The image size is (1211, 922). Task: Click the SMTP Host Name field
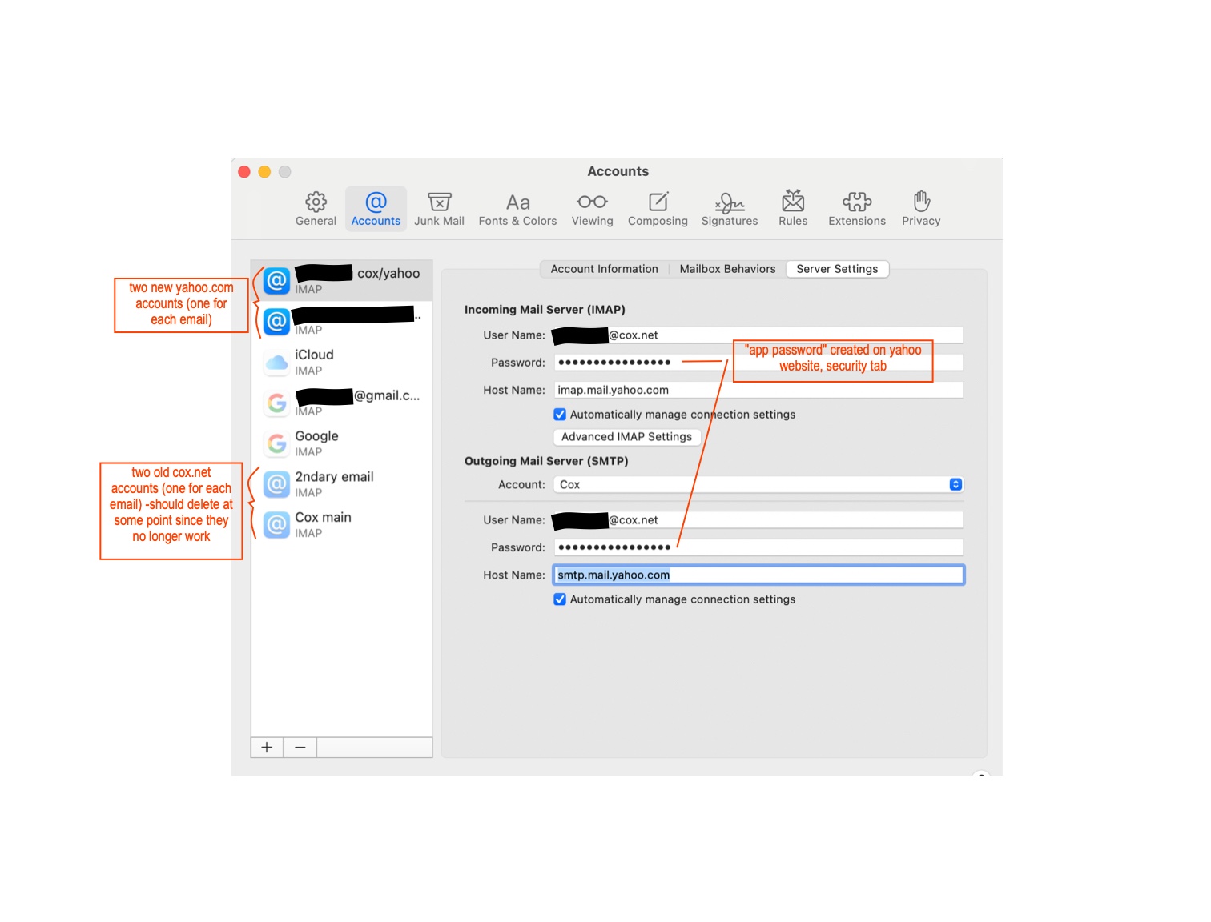click(758, 575)
